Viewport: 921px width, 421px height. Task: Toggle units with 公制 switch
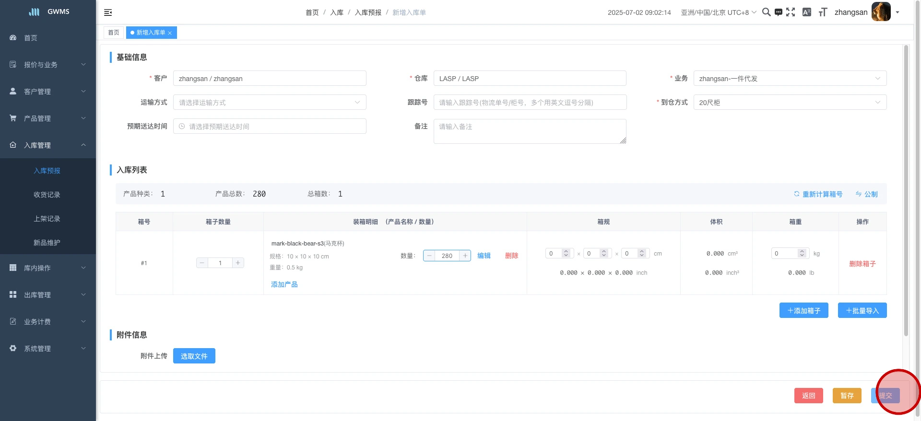pyautogui.click(x=866, y=194)
